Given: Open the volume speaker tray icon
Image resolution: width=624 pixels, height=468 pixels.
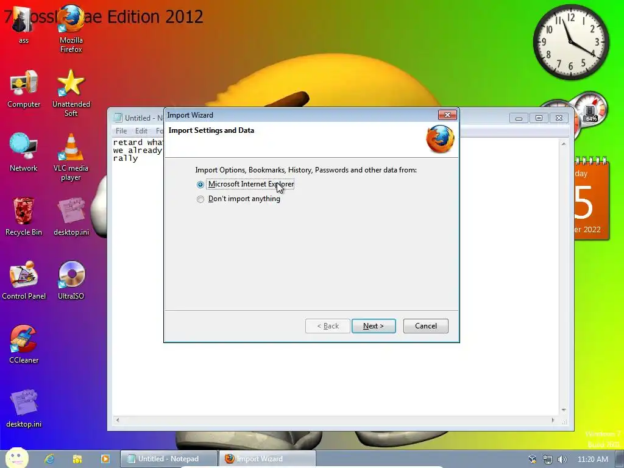Looking at the screenshot, I should [x=562, y=459].
